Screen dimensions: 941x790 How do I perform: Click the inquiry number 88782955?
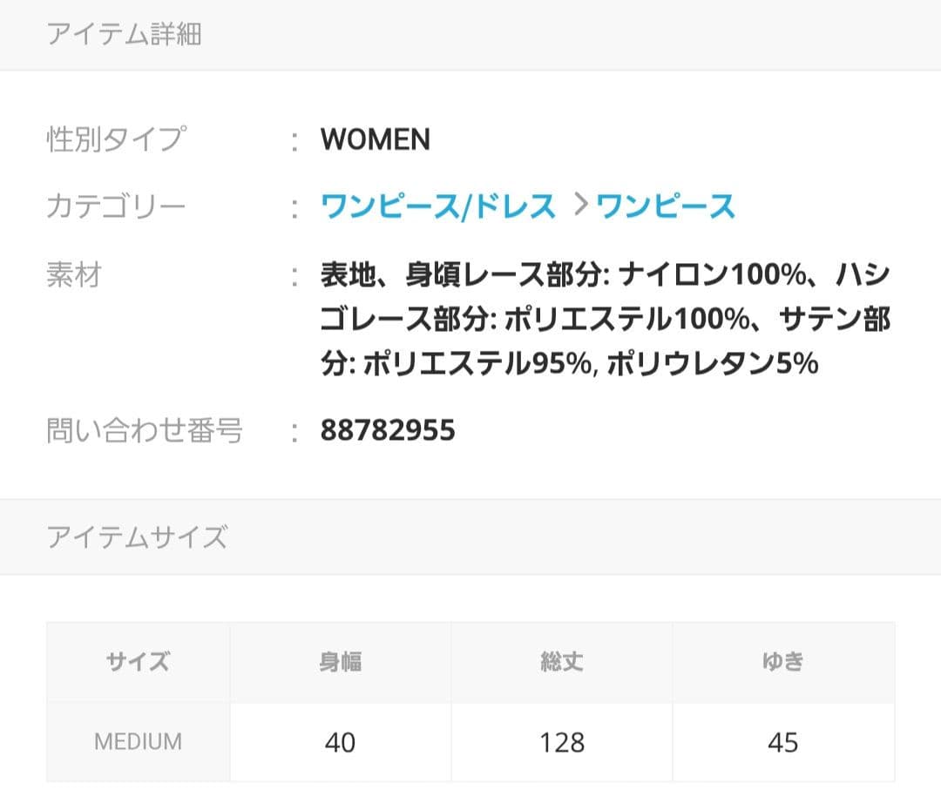388,430
